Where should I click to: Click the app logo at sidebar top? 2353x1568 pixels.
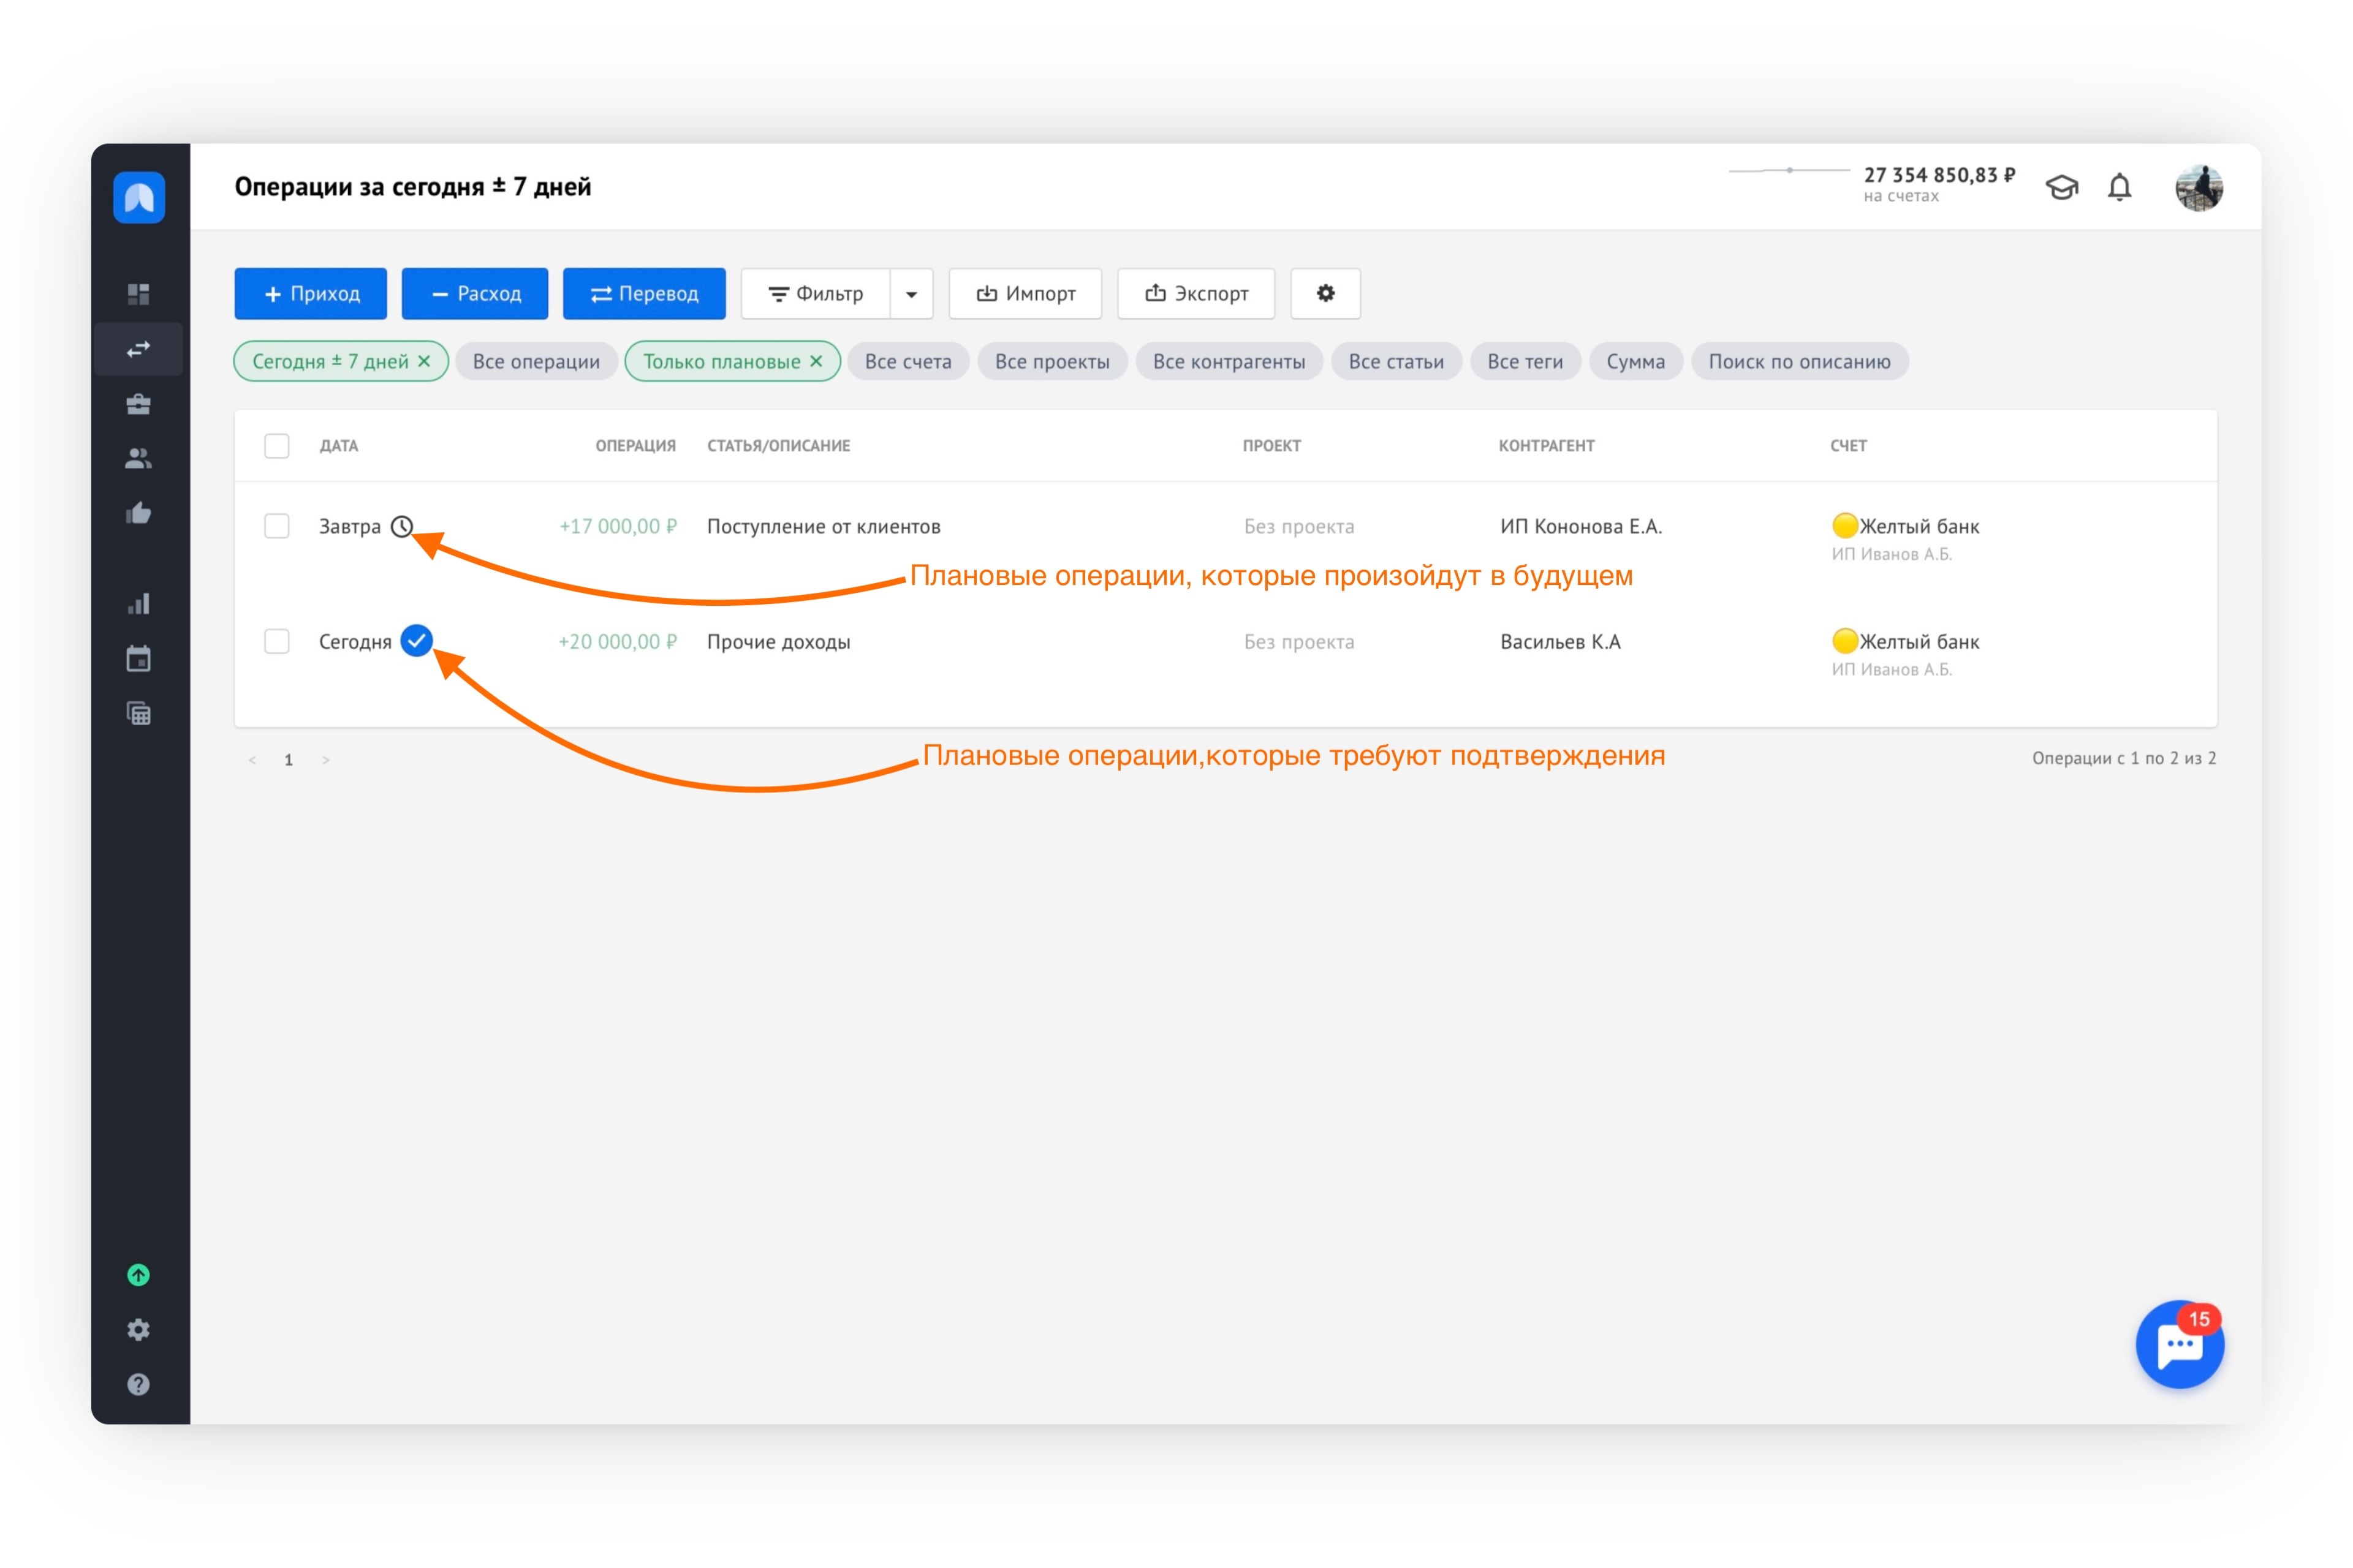point(139,197)
